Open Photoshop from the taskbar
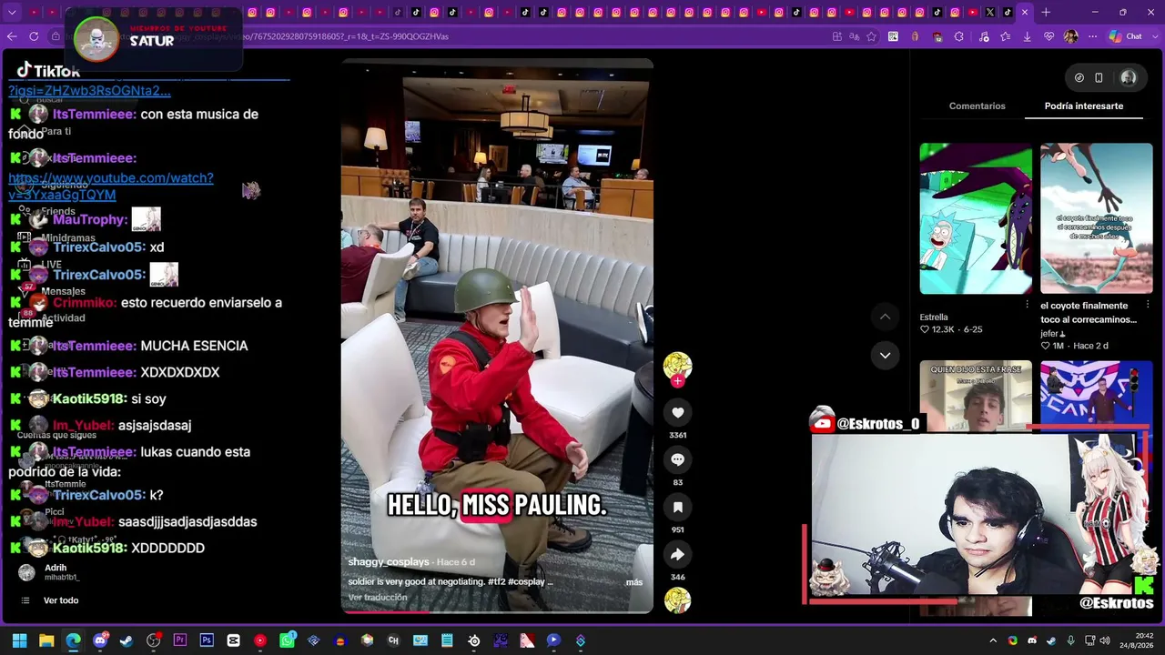This screenshot has width=1165, height=655. [x=207, y=640]
